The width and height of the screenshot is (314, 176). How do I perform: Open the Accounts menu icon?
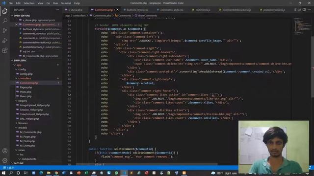pos(5,151)
